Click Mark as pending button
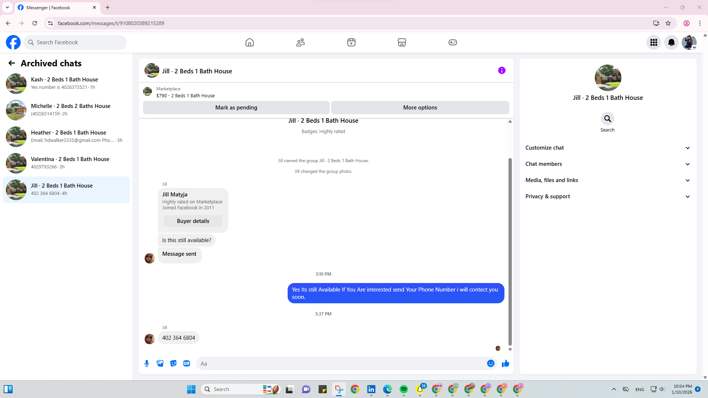Viewport: 708px width, 398px height. click(x=236, y=108)
